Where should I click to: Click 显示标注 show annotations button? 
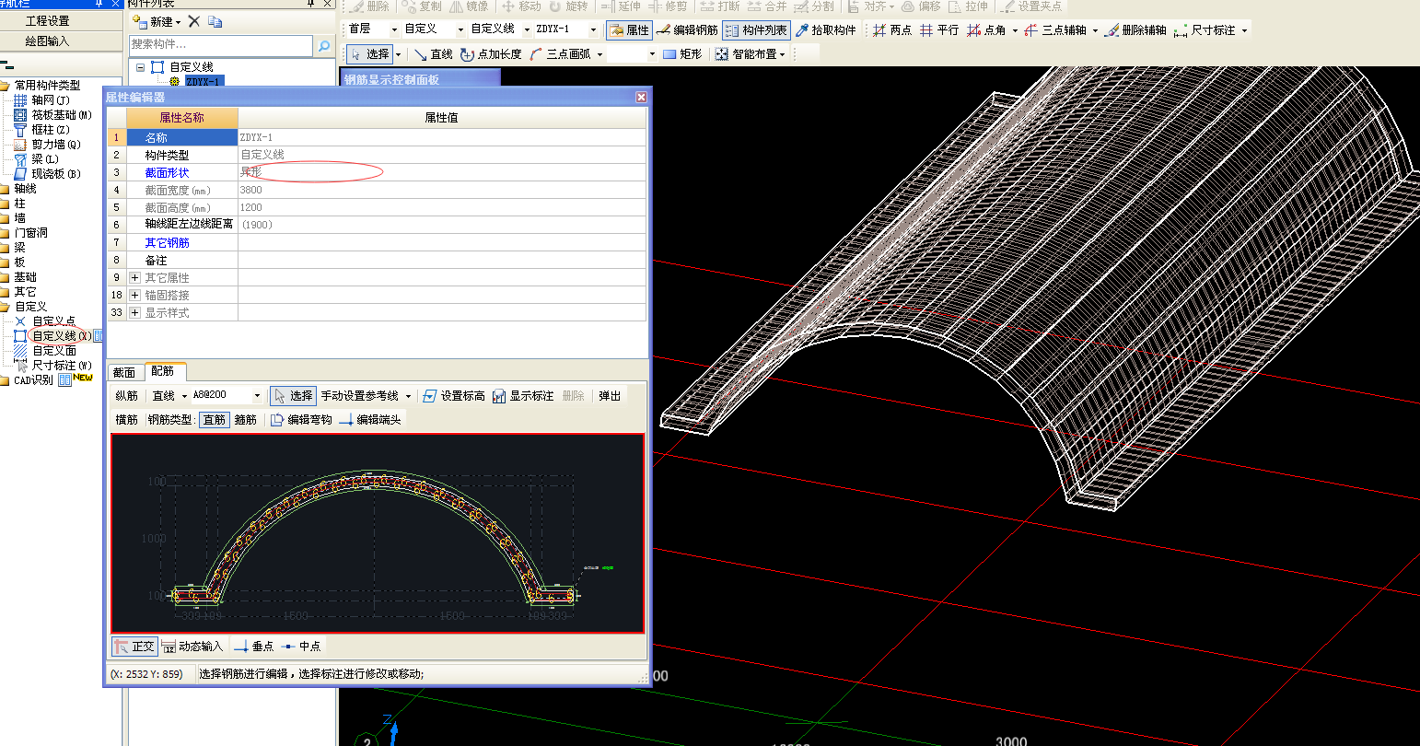click(x=523, y=396)
